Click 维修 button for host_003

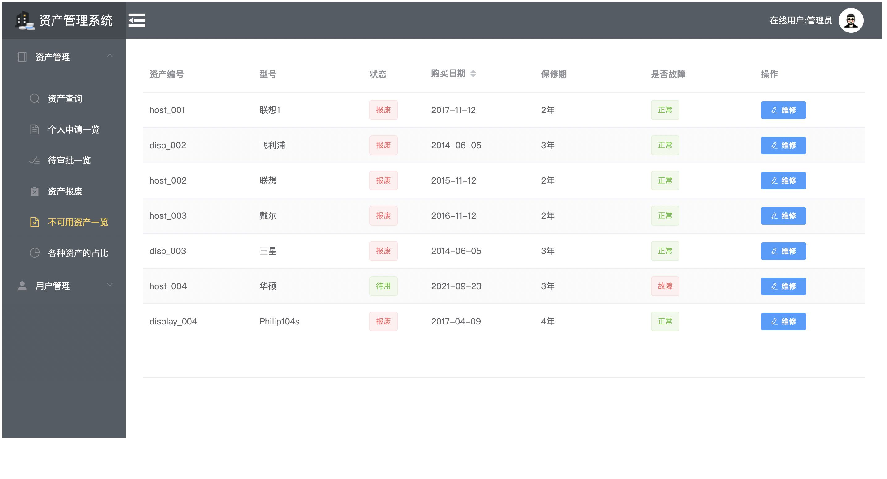coord(783,216)
